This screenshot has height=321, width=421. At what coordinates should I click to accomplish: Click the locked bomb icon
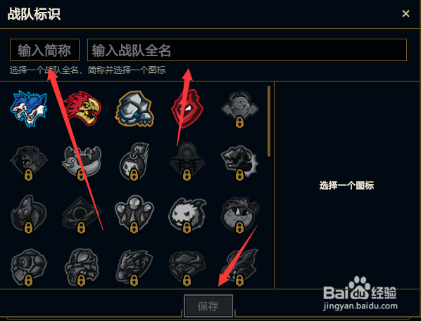[134, 162]
